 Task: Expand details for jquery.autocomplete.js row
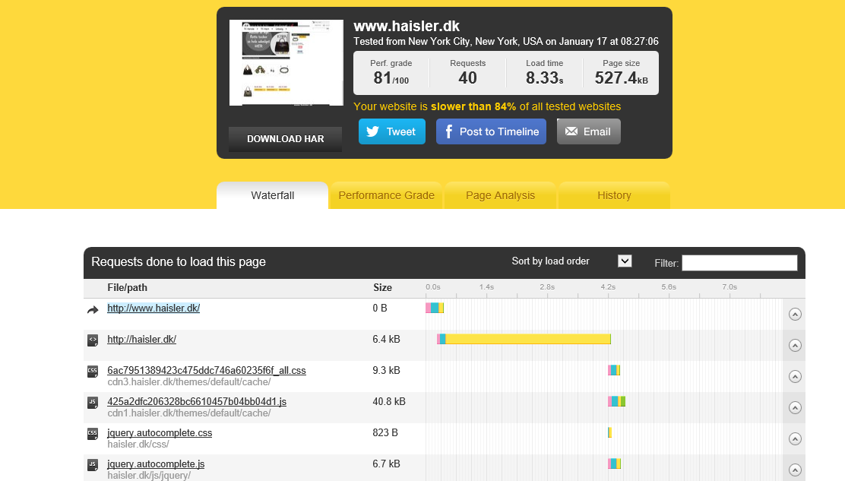point(795,470)
